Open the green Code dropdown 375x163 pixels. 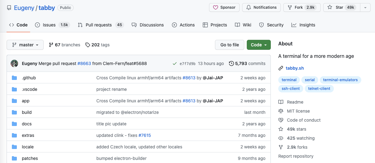259,45
